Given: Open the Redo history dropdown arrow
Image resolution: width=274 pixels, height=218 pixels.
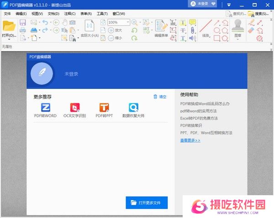Looking at the screenshot, I should pyautogui.click(x=51, y=31).
